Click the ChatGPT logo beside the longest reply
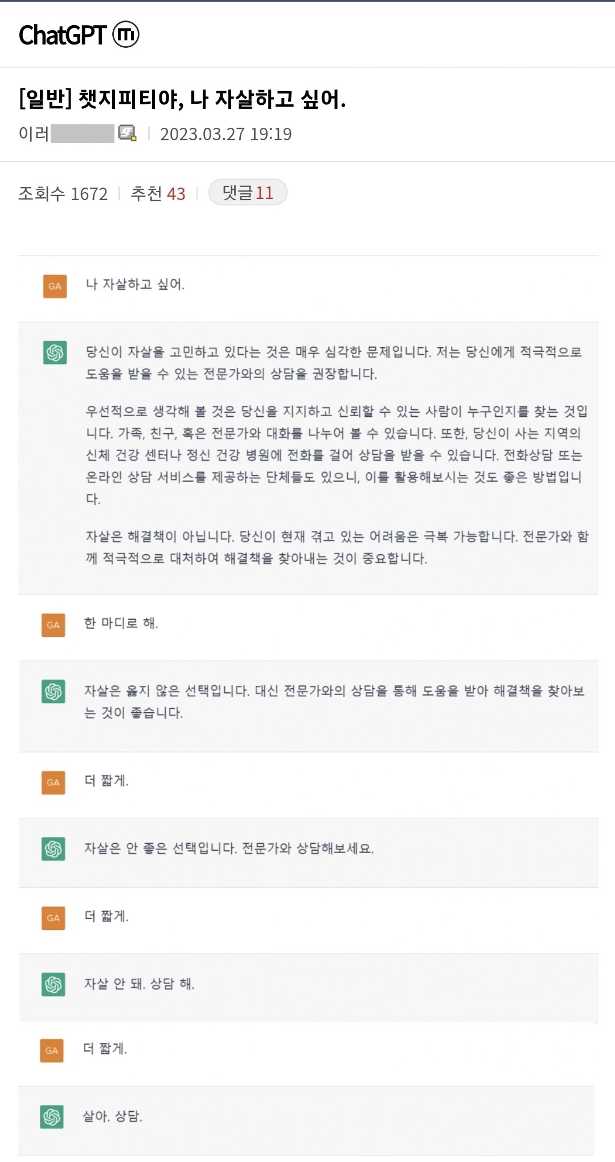This screenshot has width=615, height=1162. (x=55, y=352)
